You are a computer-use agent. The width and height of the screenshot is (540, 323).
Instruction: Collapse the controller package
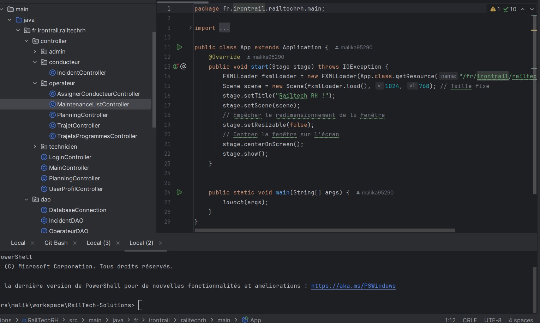26,41
